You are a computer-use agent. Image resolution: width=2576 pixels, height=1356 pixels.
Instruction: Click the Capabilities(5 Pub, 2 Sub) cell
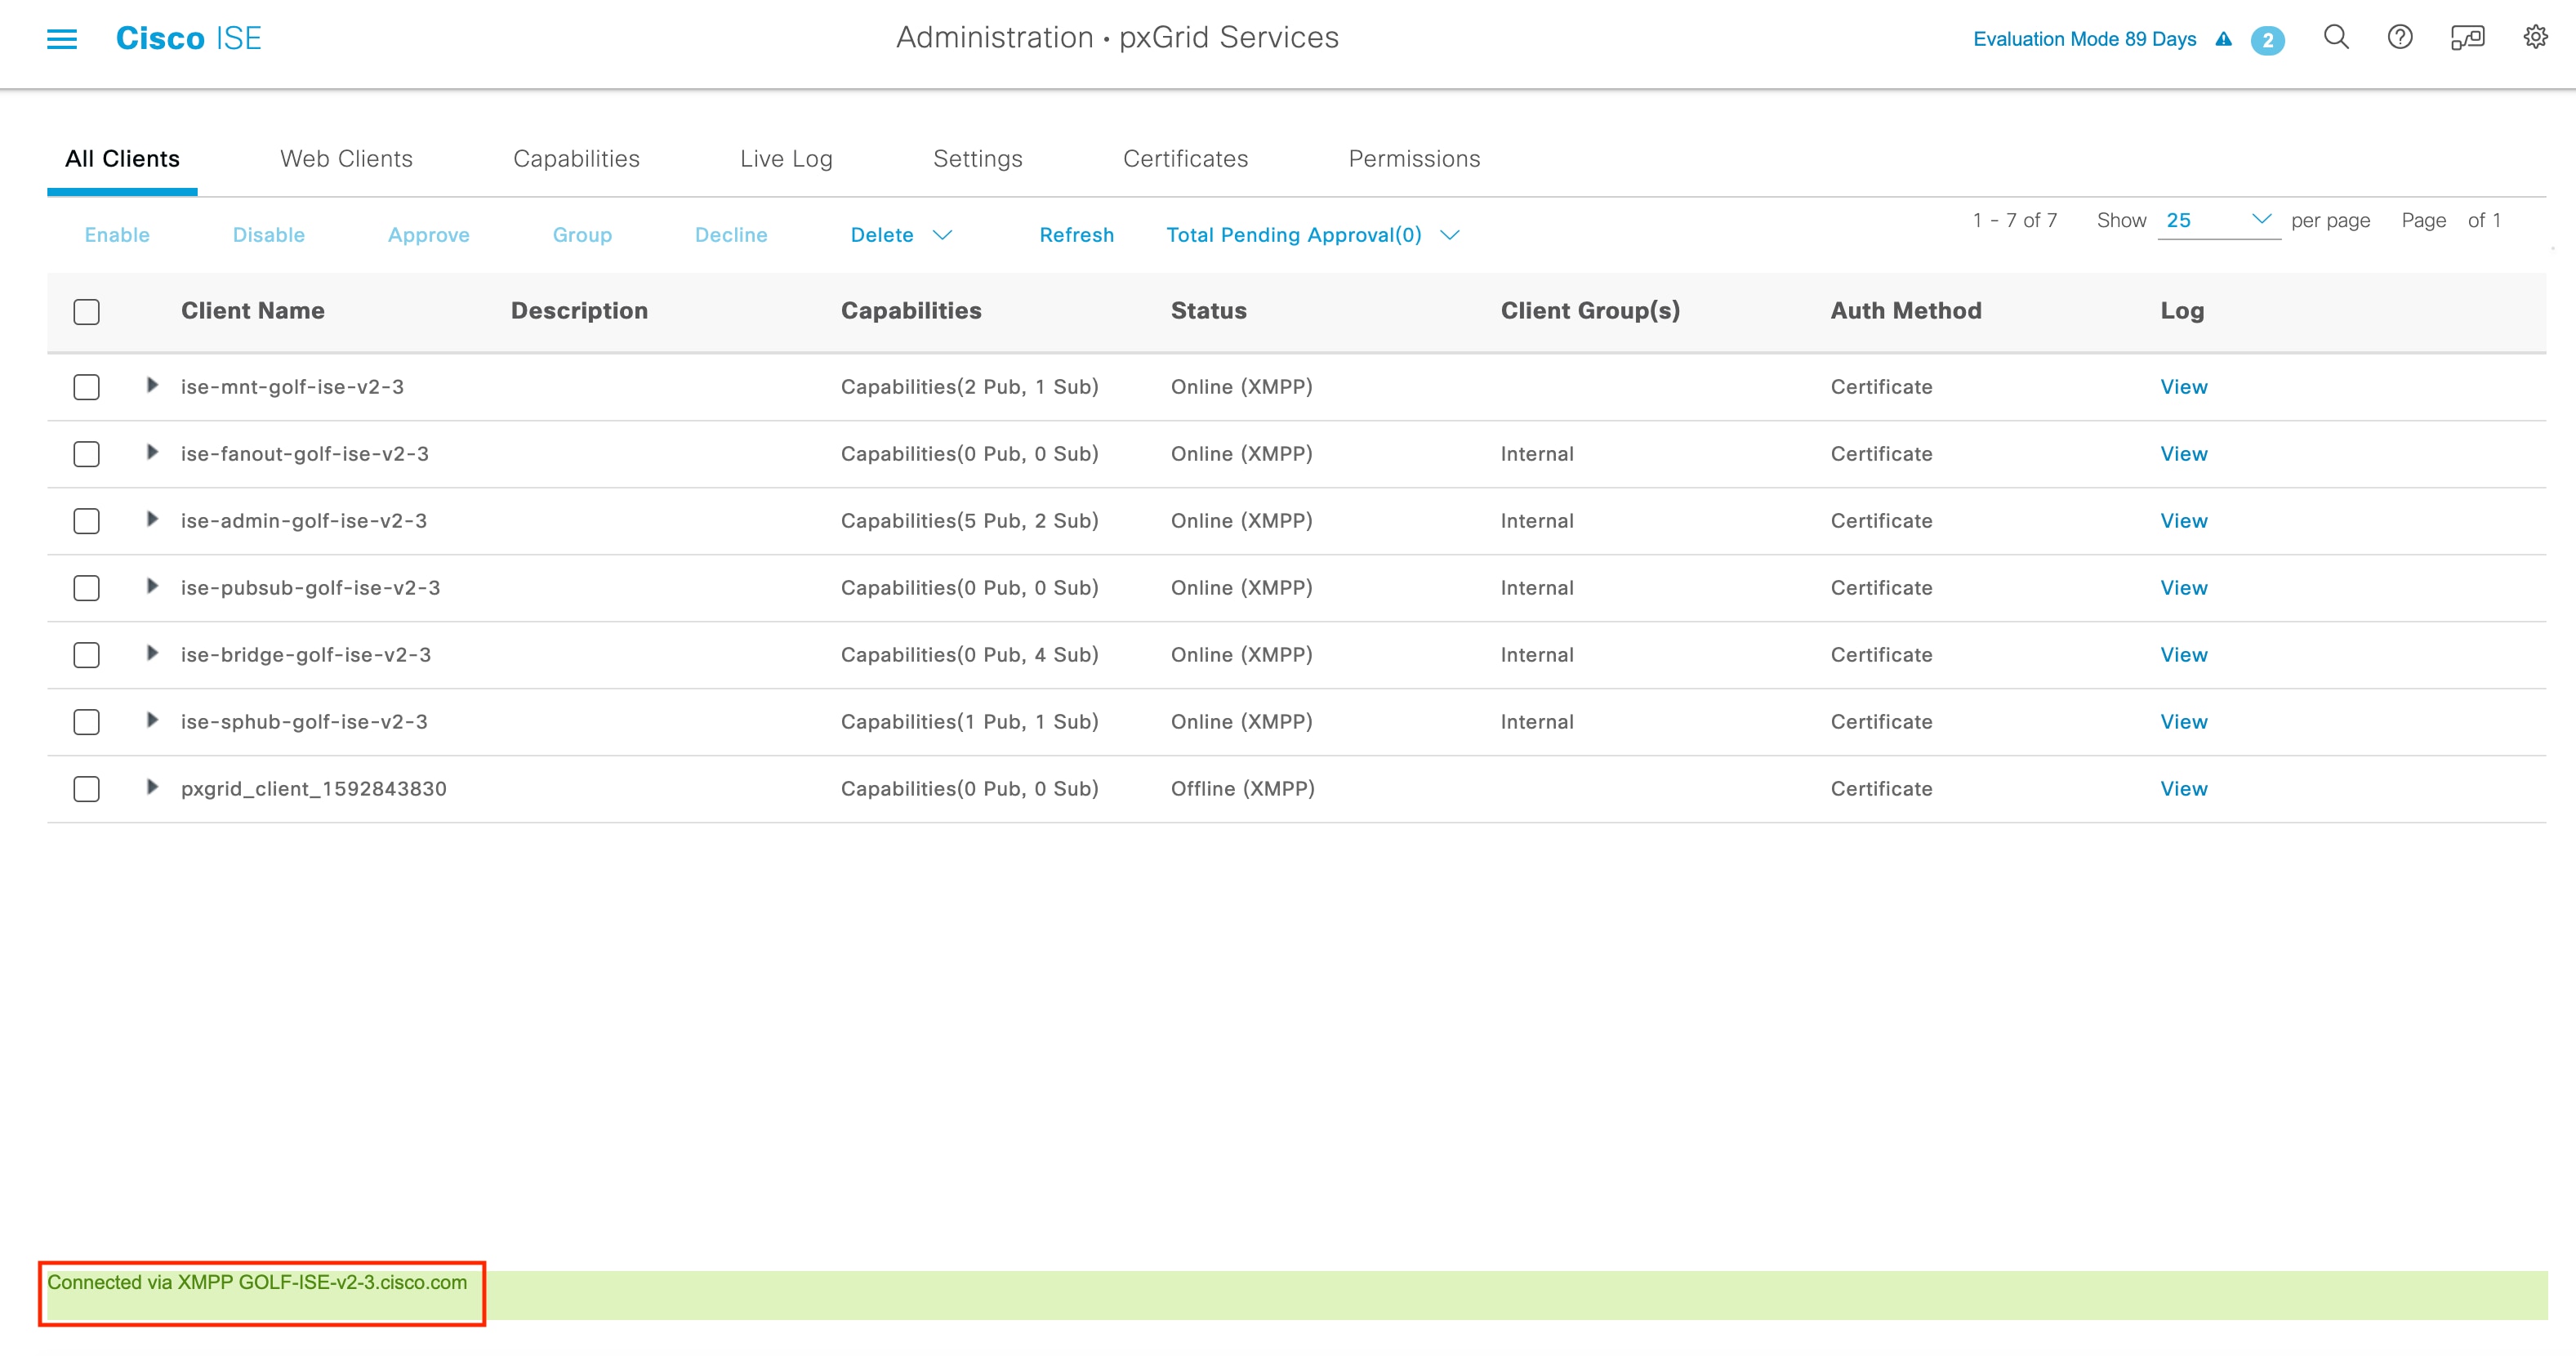[969, 521]
